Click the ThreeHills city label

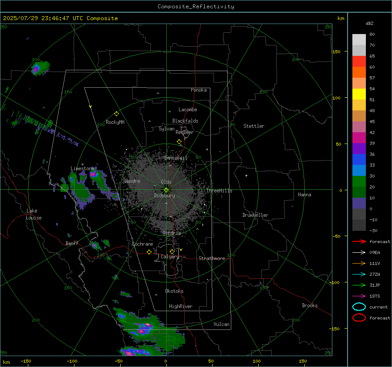point(219,191)
